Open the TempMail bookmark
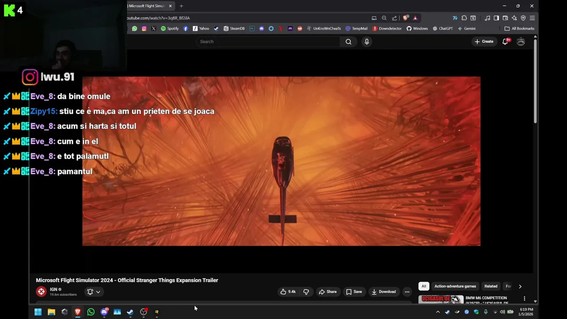 pos(357,28)
